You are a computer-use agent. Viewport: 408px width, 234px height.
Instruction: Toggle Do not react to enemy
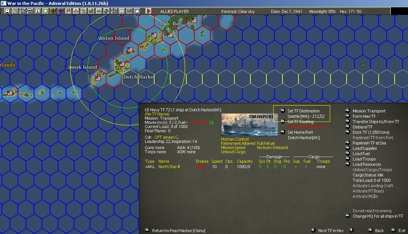[372, 211]
